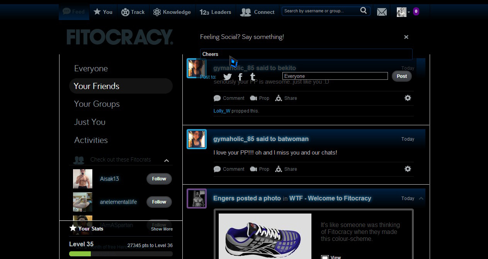Follow Aisak13

coord(159,179)
